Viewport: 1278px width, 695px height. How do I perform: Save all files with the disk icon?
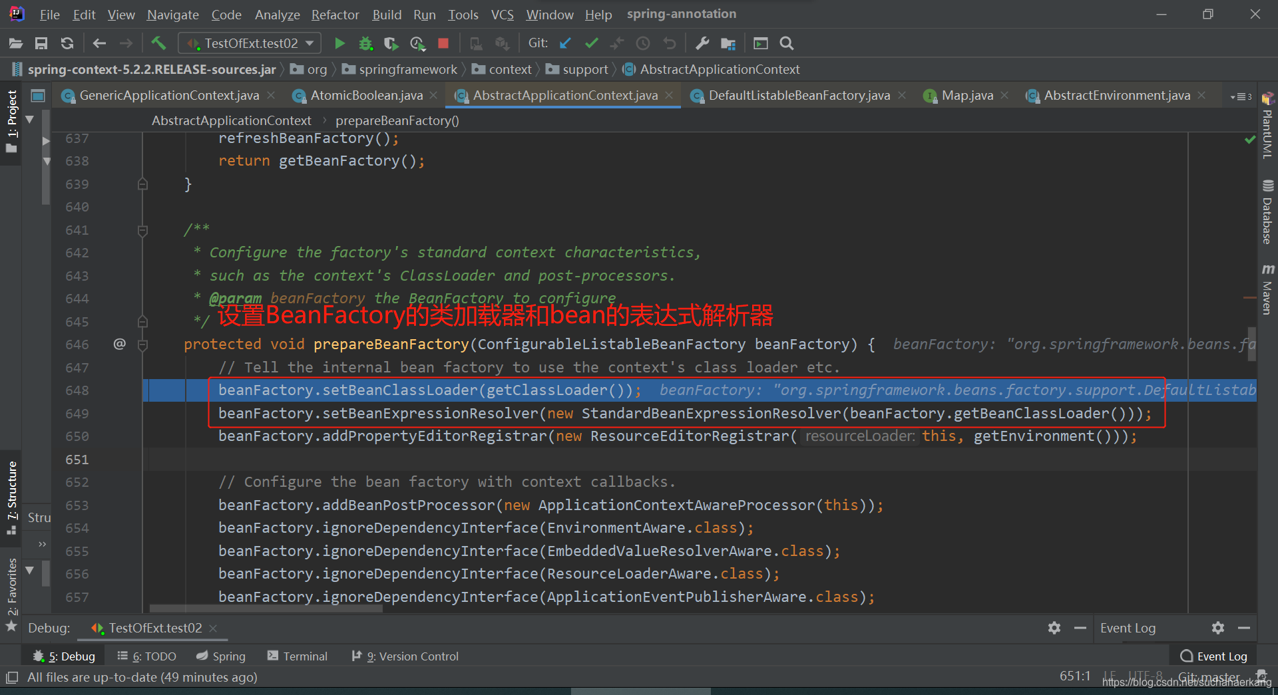[x=41, y=44]
